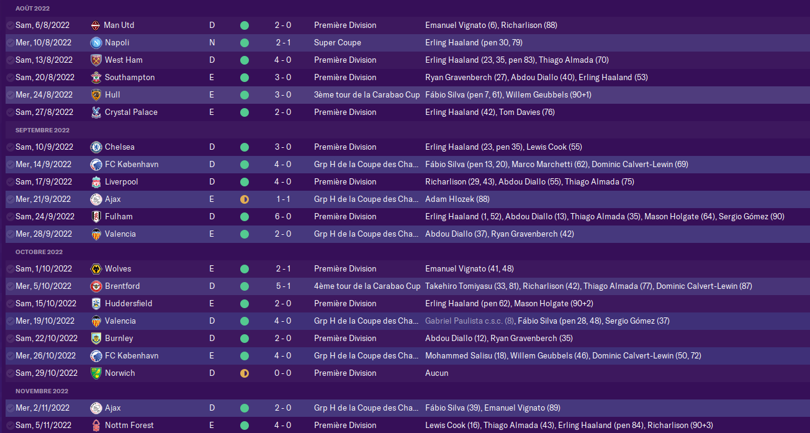
Task: Click 4ème tour de la Carabao Cup text
Action: (x=367, y=286)
